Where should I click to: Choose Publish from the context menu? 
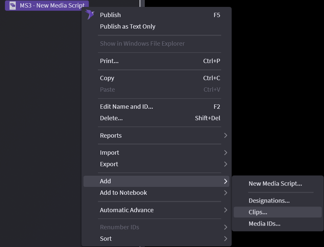[x=110, y=15]
